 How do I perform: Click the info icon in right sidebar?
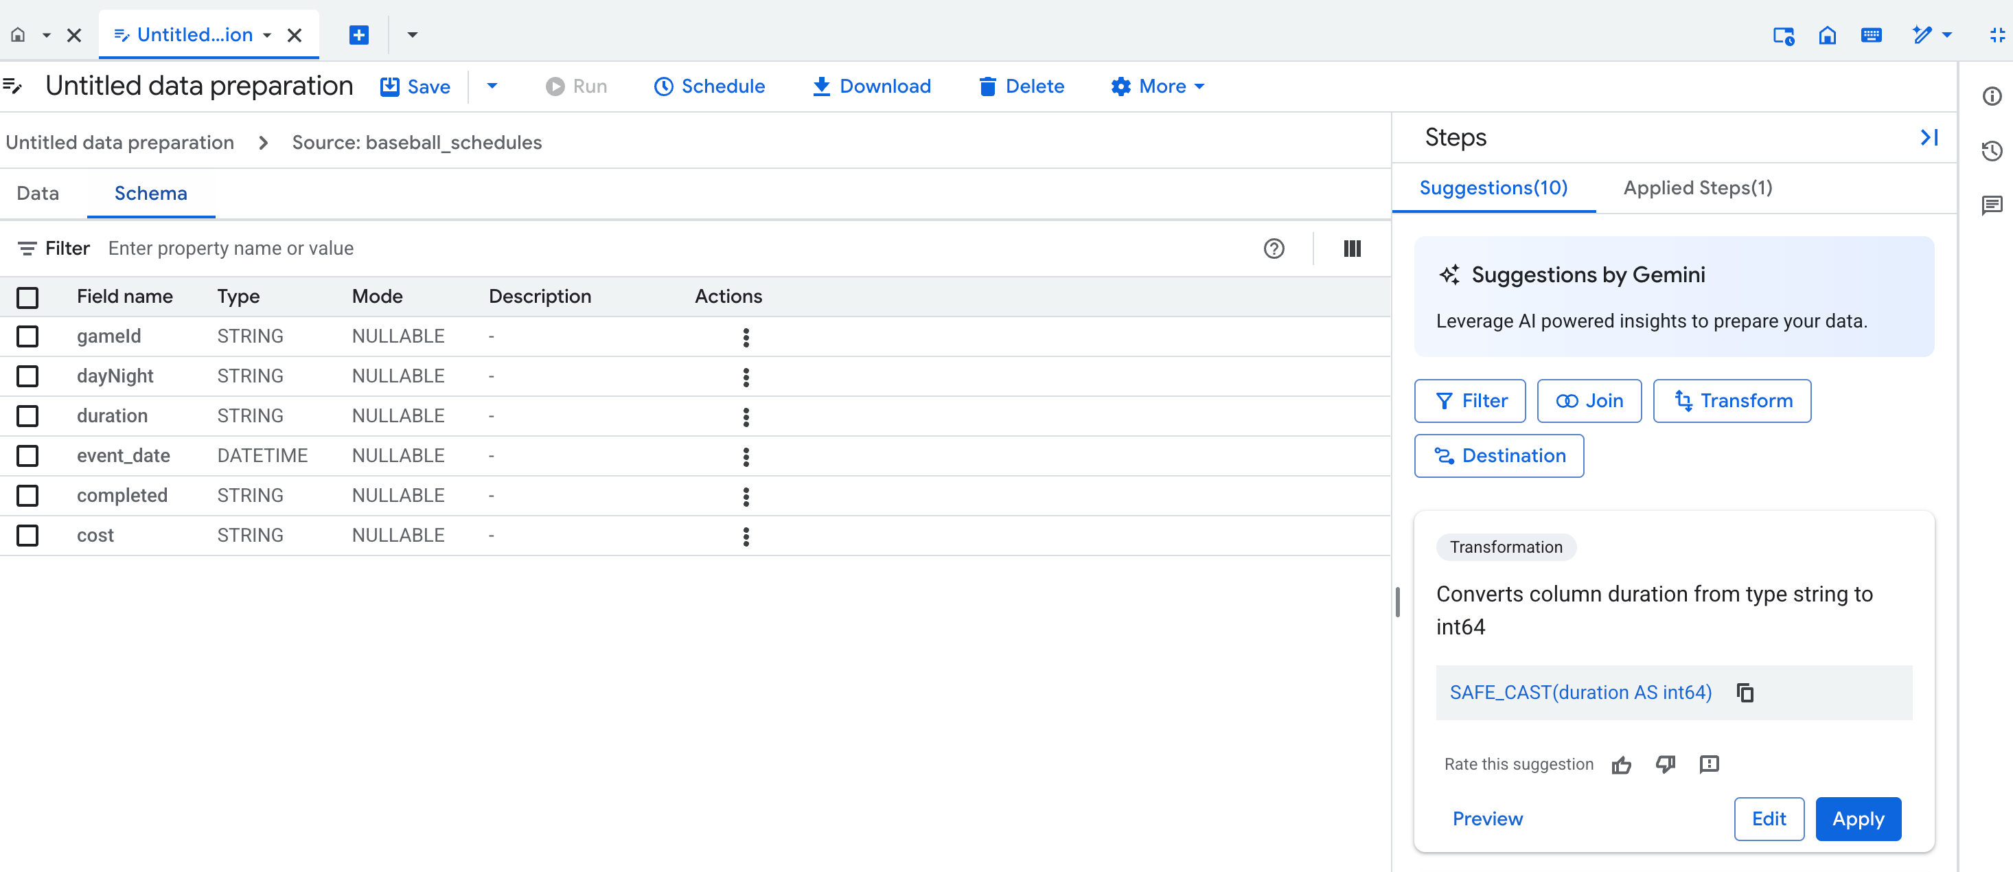point(1992,95)
